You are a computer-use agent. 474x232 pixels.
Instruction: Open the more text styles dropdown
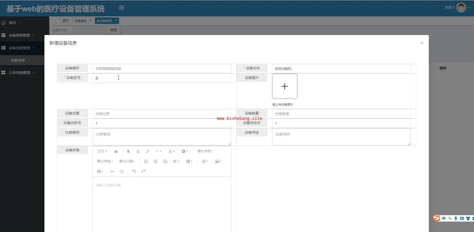(x=159, y=151)
